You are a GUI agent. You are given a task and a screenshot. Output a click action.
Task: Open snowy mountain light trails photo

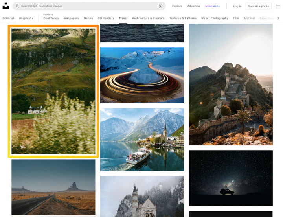[x=142, y=75]
